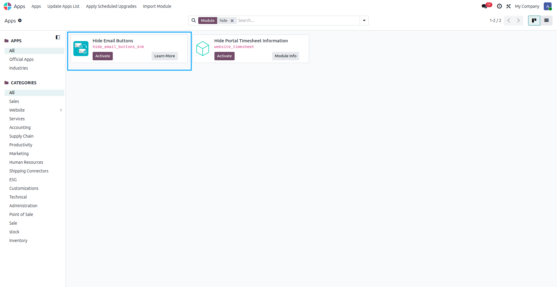Open the Apps menu item
The height and width of the screenshot is (287, 557).
(36, 6)
